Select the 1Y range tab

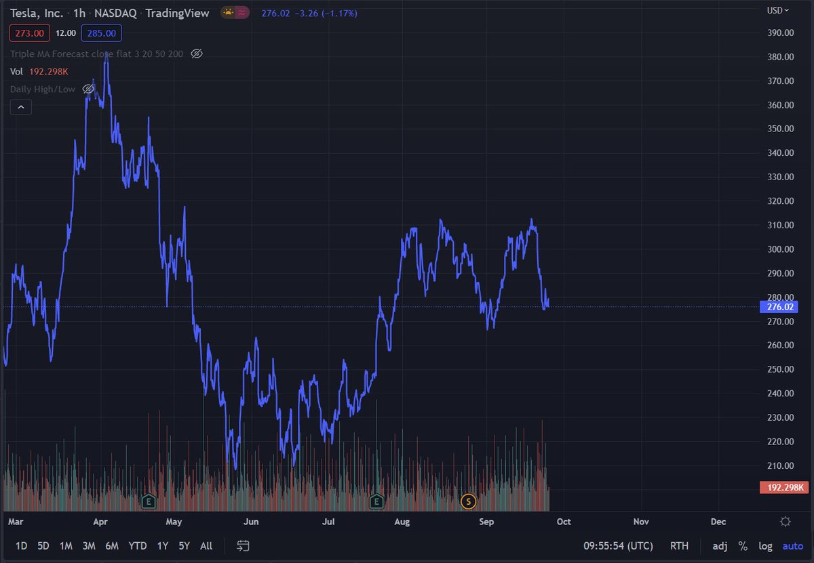click(163, 546)
